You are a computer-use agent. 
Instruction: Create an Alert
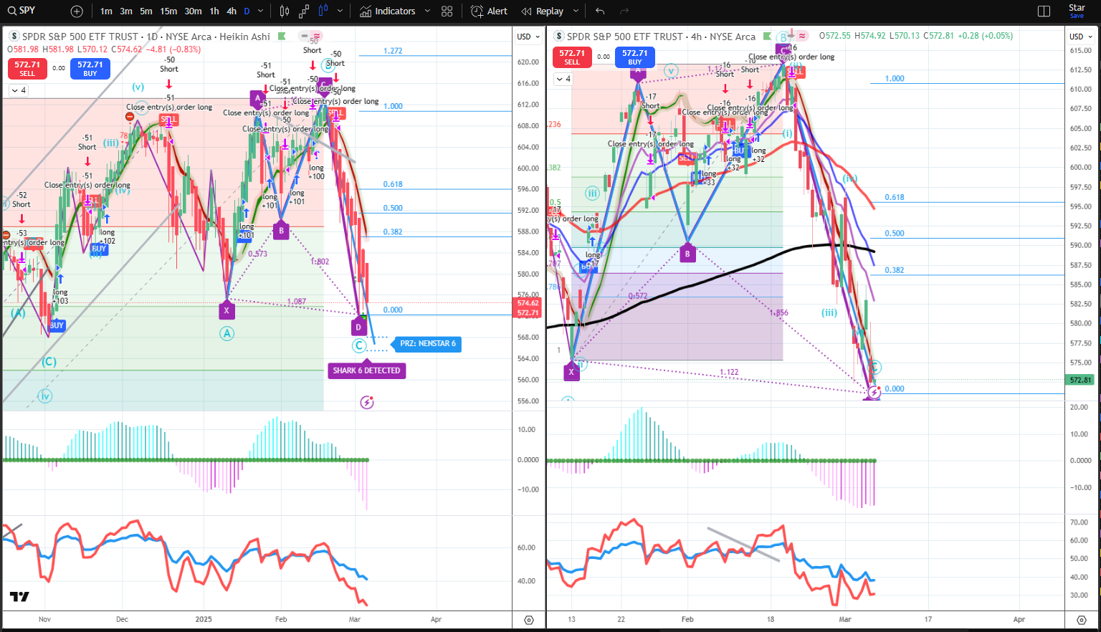coord(489,11)
